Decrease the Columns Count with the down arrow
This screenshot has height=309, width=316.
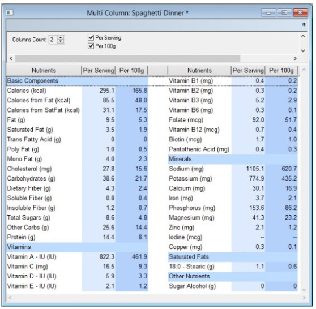coord(61,41)
